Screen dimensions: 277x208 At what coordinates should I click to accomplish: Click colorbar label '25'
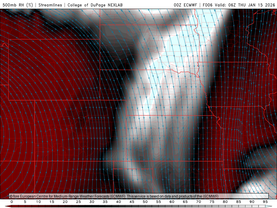tap(79, 202)
